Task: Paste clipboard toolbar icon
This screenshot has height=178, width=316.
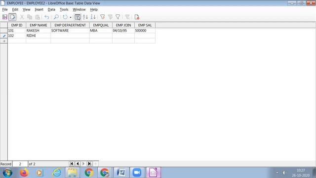Action: click(38, 17)
